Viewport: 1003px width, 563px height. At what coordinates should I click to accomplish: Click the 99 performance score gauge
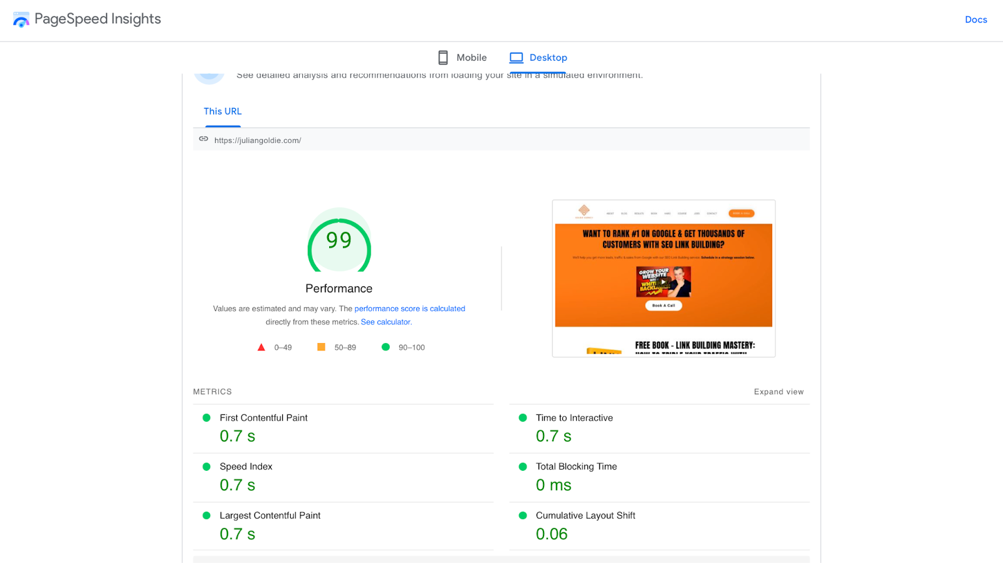[339, 241]
